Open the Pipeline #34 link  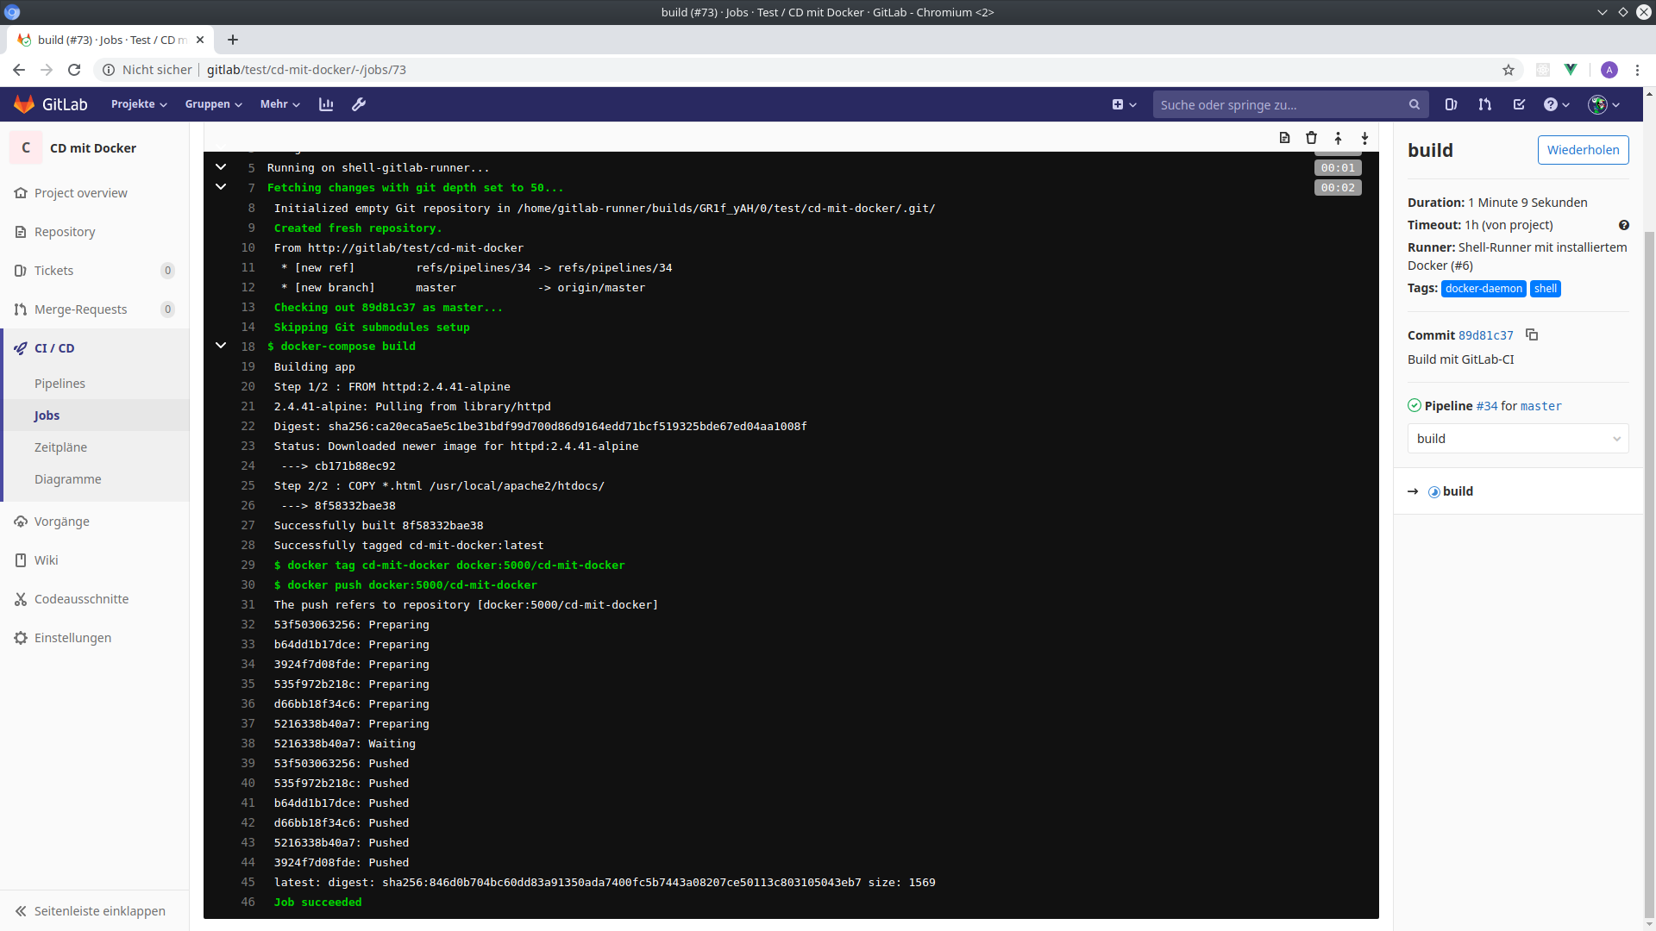pyautogui.click(x=1486, y=406)
